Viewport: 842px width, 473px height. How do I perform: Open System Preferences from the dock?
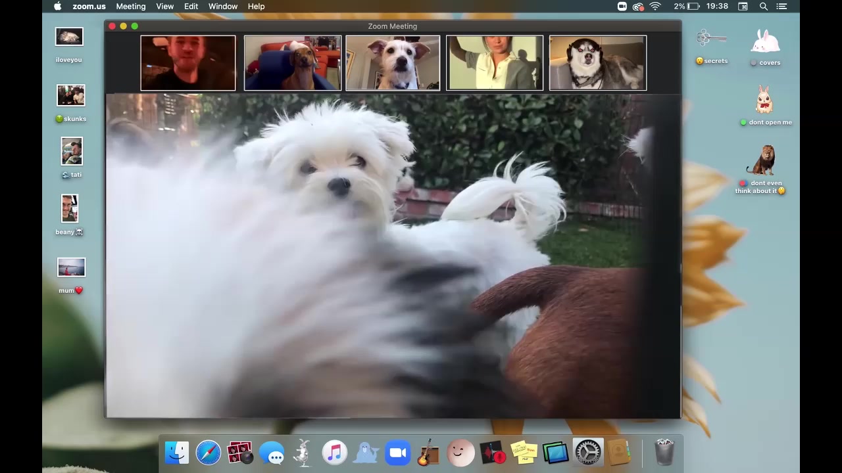pos(587,453)
